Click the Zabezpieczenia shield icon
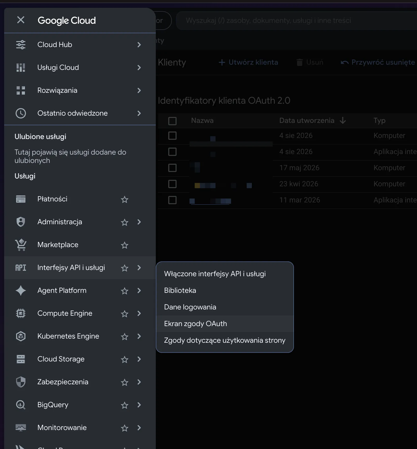 [x=21, y=382]
